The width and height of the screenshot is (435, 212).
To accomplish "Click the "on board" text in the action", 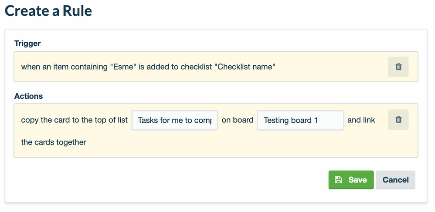I will coord(238,120).
